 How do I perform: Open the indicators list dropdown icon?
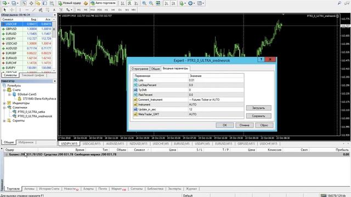182,3
